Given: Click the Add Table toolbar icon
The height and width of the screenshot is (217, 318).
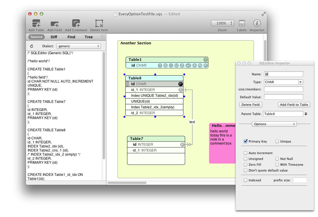Looking at the screenshot, I should pyautogui.click(x=36, y=23).
